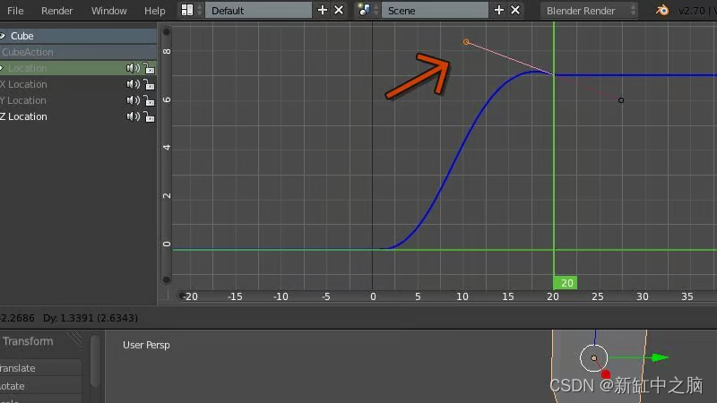717x403 pixels.
Task: Open the Help menu
Action: click(154, 11)
